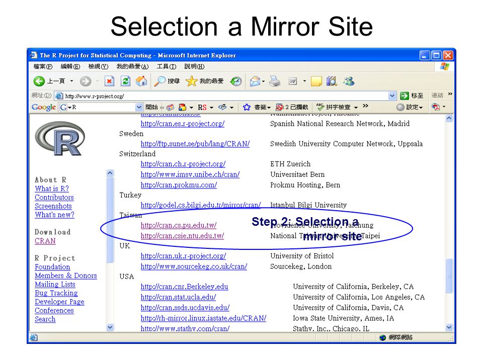Click the status bar page icon
483x362 pixels.
[x=34, y=338]
